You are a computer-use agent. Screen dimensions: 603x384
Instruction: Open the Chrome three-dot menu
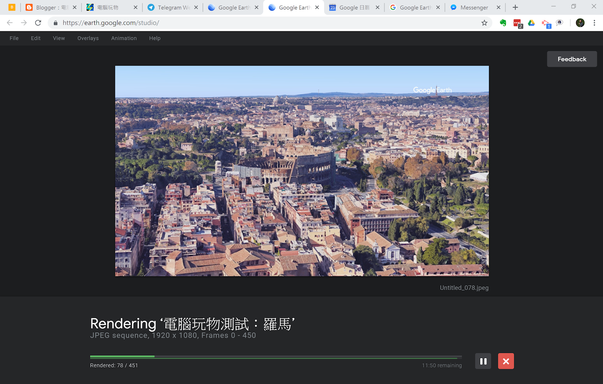(594, 23)
